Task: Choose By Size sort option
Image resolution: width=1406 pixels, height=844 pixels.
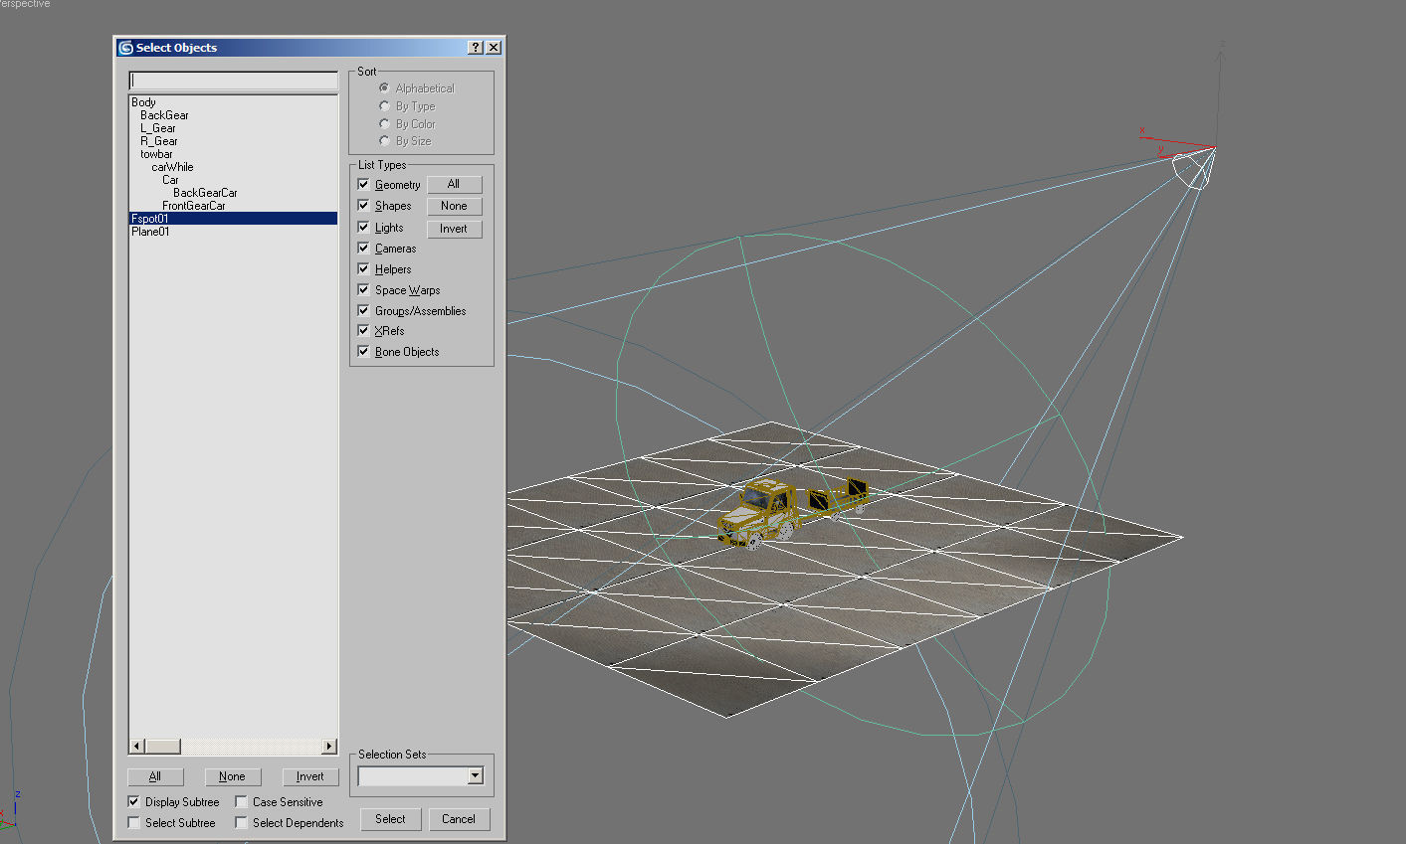Action: click(x=384, y=140)
